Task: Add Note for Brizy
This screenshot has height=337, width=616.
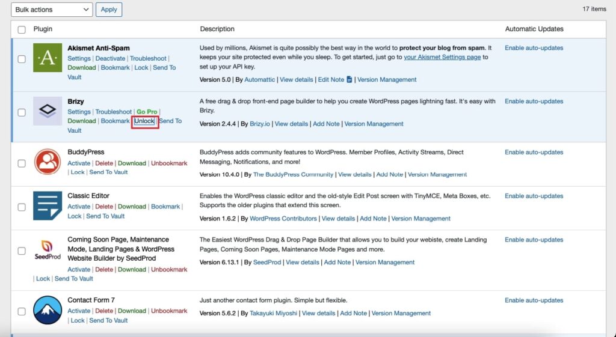Action: coord(326,124)
